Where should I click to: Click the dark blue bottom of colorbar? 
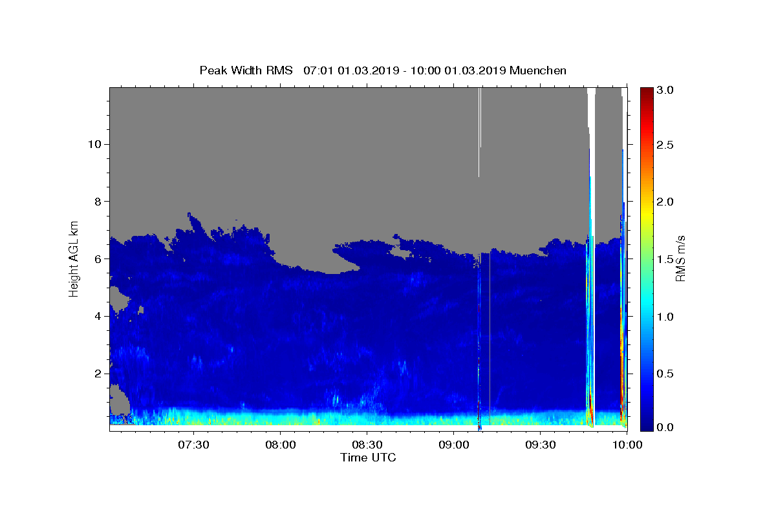(x=647, y=425)
